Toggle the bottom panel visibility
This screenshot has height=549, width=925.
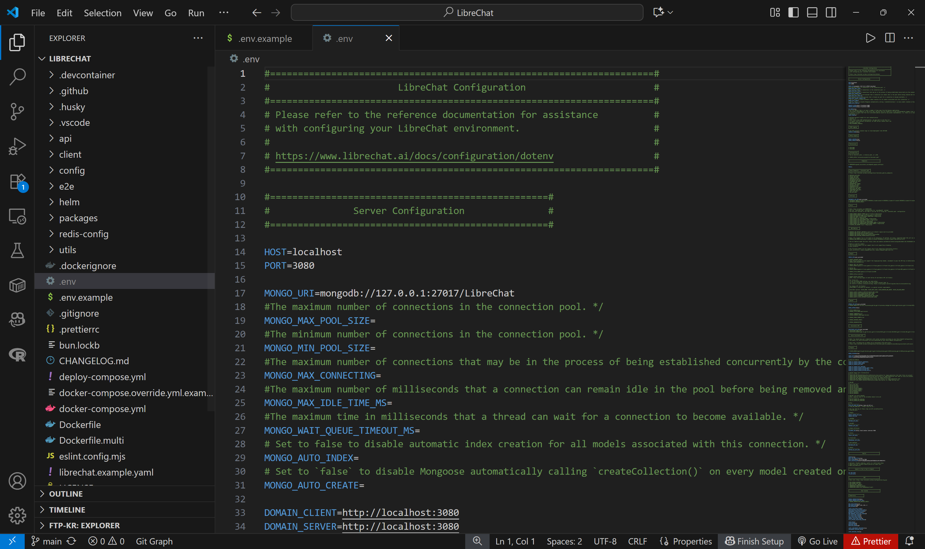(x=812, y=12)
